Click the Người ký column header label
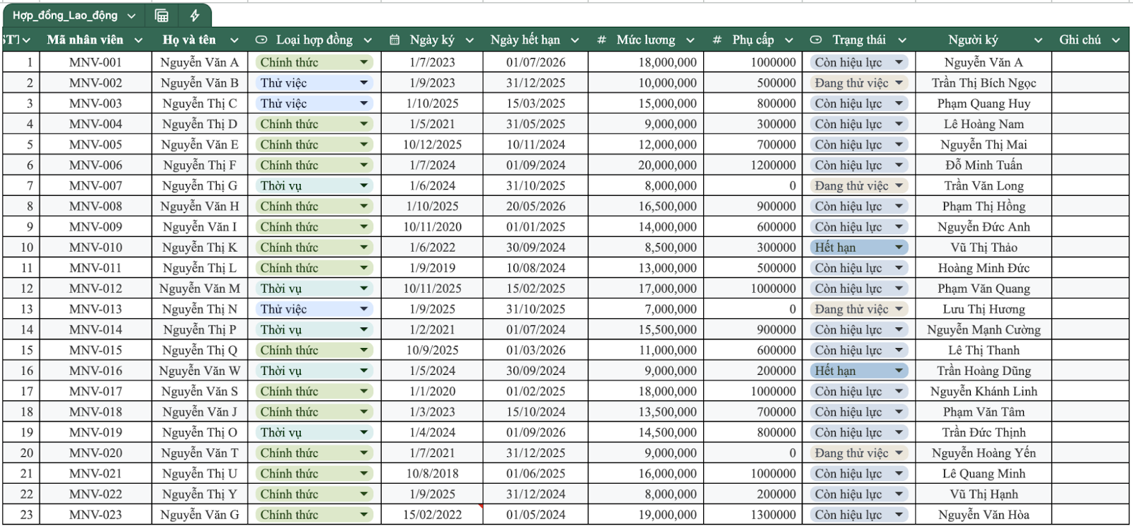The width and height of the screenshot is (1133, 529). 973,40
